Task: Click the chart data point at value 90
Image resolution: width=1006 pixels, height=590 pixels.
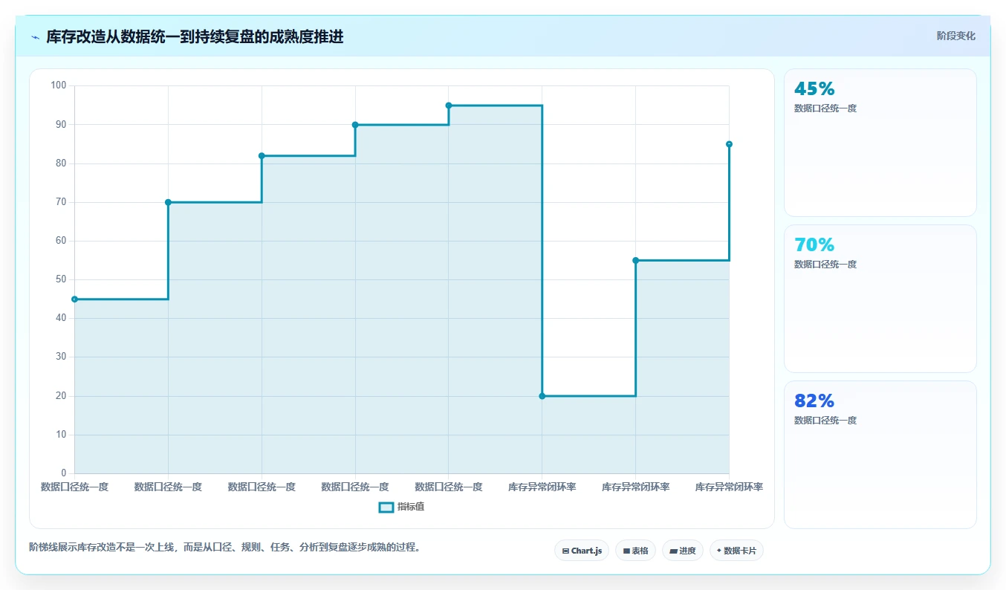Action: (355, 125)
